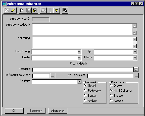Click down arrow of Anforderungsdetails scrollbar

tap(134, 33)
